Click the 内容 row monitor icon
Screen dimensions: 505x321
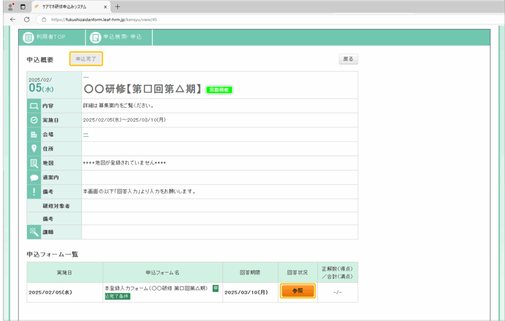tap(34, 106)
